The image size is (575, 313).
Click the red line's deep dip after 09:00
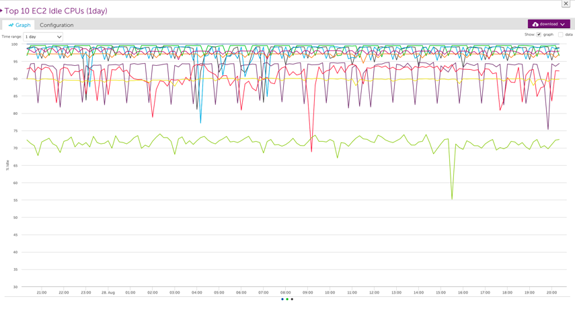tap(311, 150)
